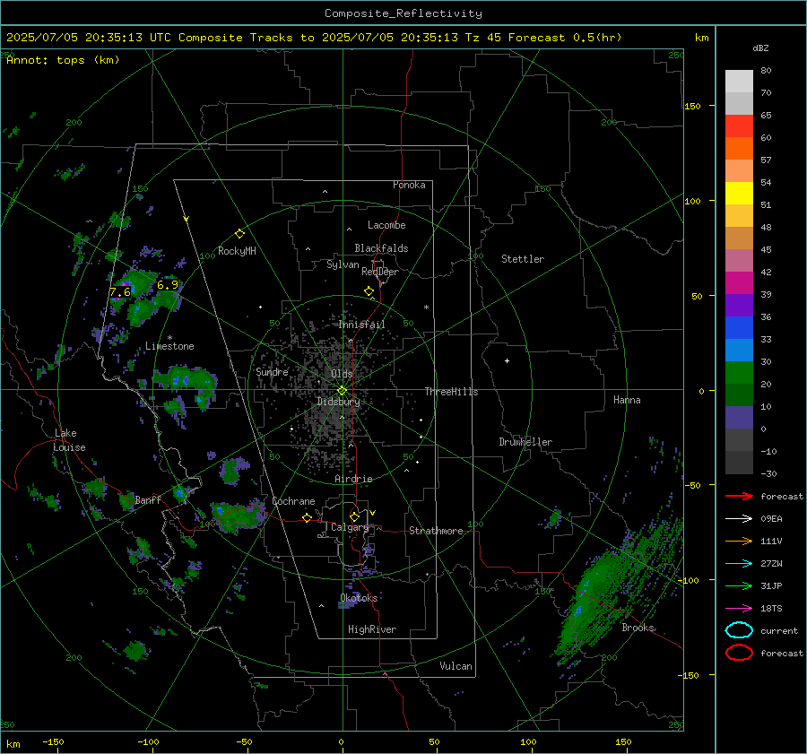
Task: Click the royal blue 33-36 dBZ swatch
Action: tap(739, 328)
